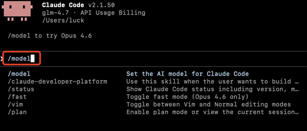The image size is (307, 131).
Task: Click the glm-4.7 model name
Action: point(56,13)
